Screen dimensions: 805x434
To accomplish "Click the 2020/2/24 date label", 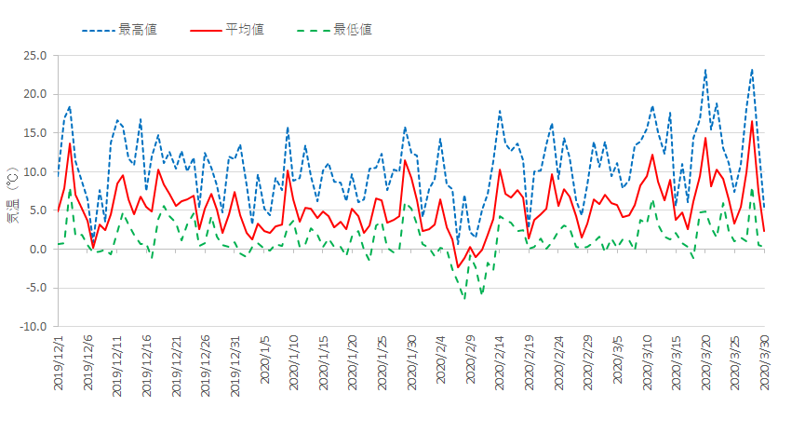I will [x=558, y=363].
